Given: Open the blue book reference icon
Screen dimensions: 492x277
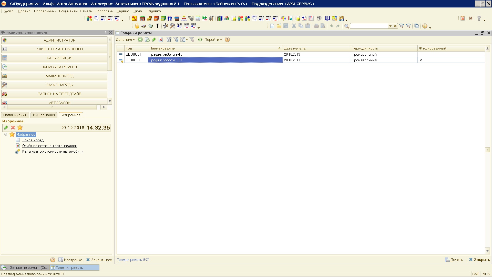Looking at the screenshot, I should tap(327, 18).
